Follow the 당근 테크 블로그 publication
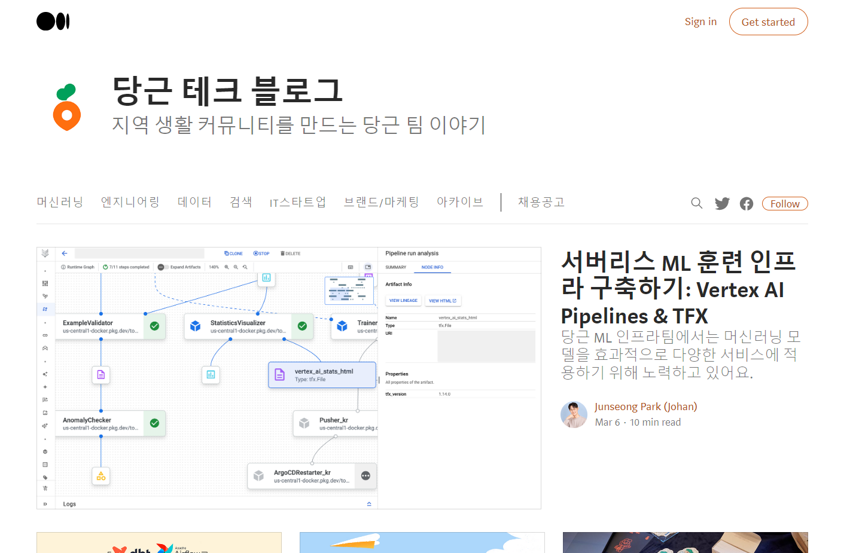Image resolution: width=862 pixels, height=553 pixels. click(785, 204)
